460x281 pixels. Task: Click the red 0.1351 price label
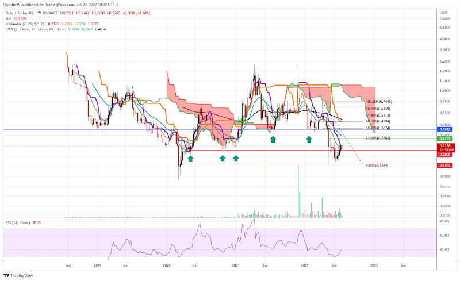tap(444, 165)
